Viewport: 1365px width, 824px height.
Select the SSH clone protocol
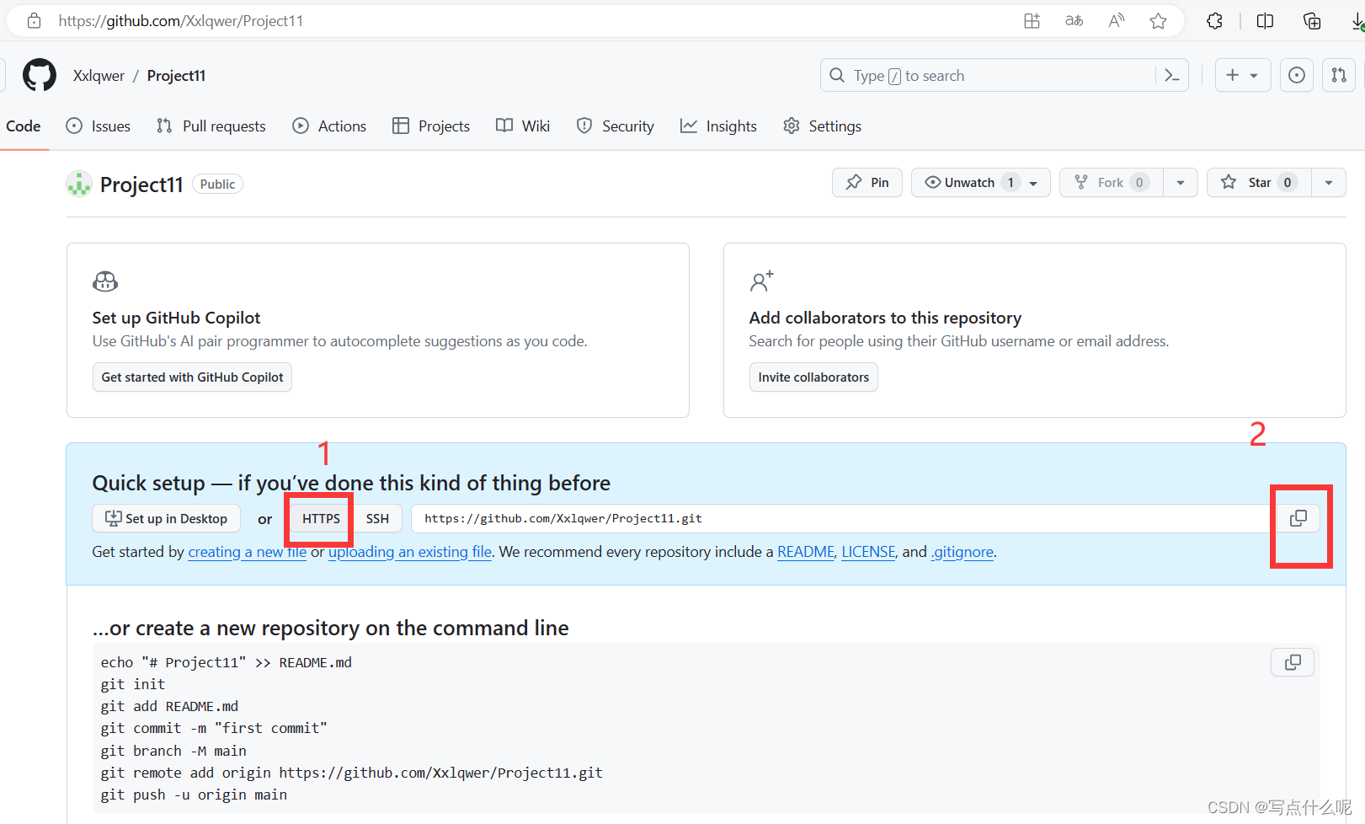[376, 518]
